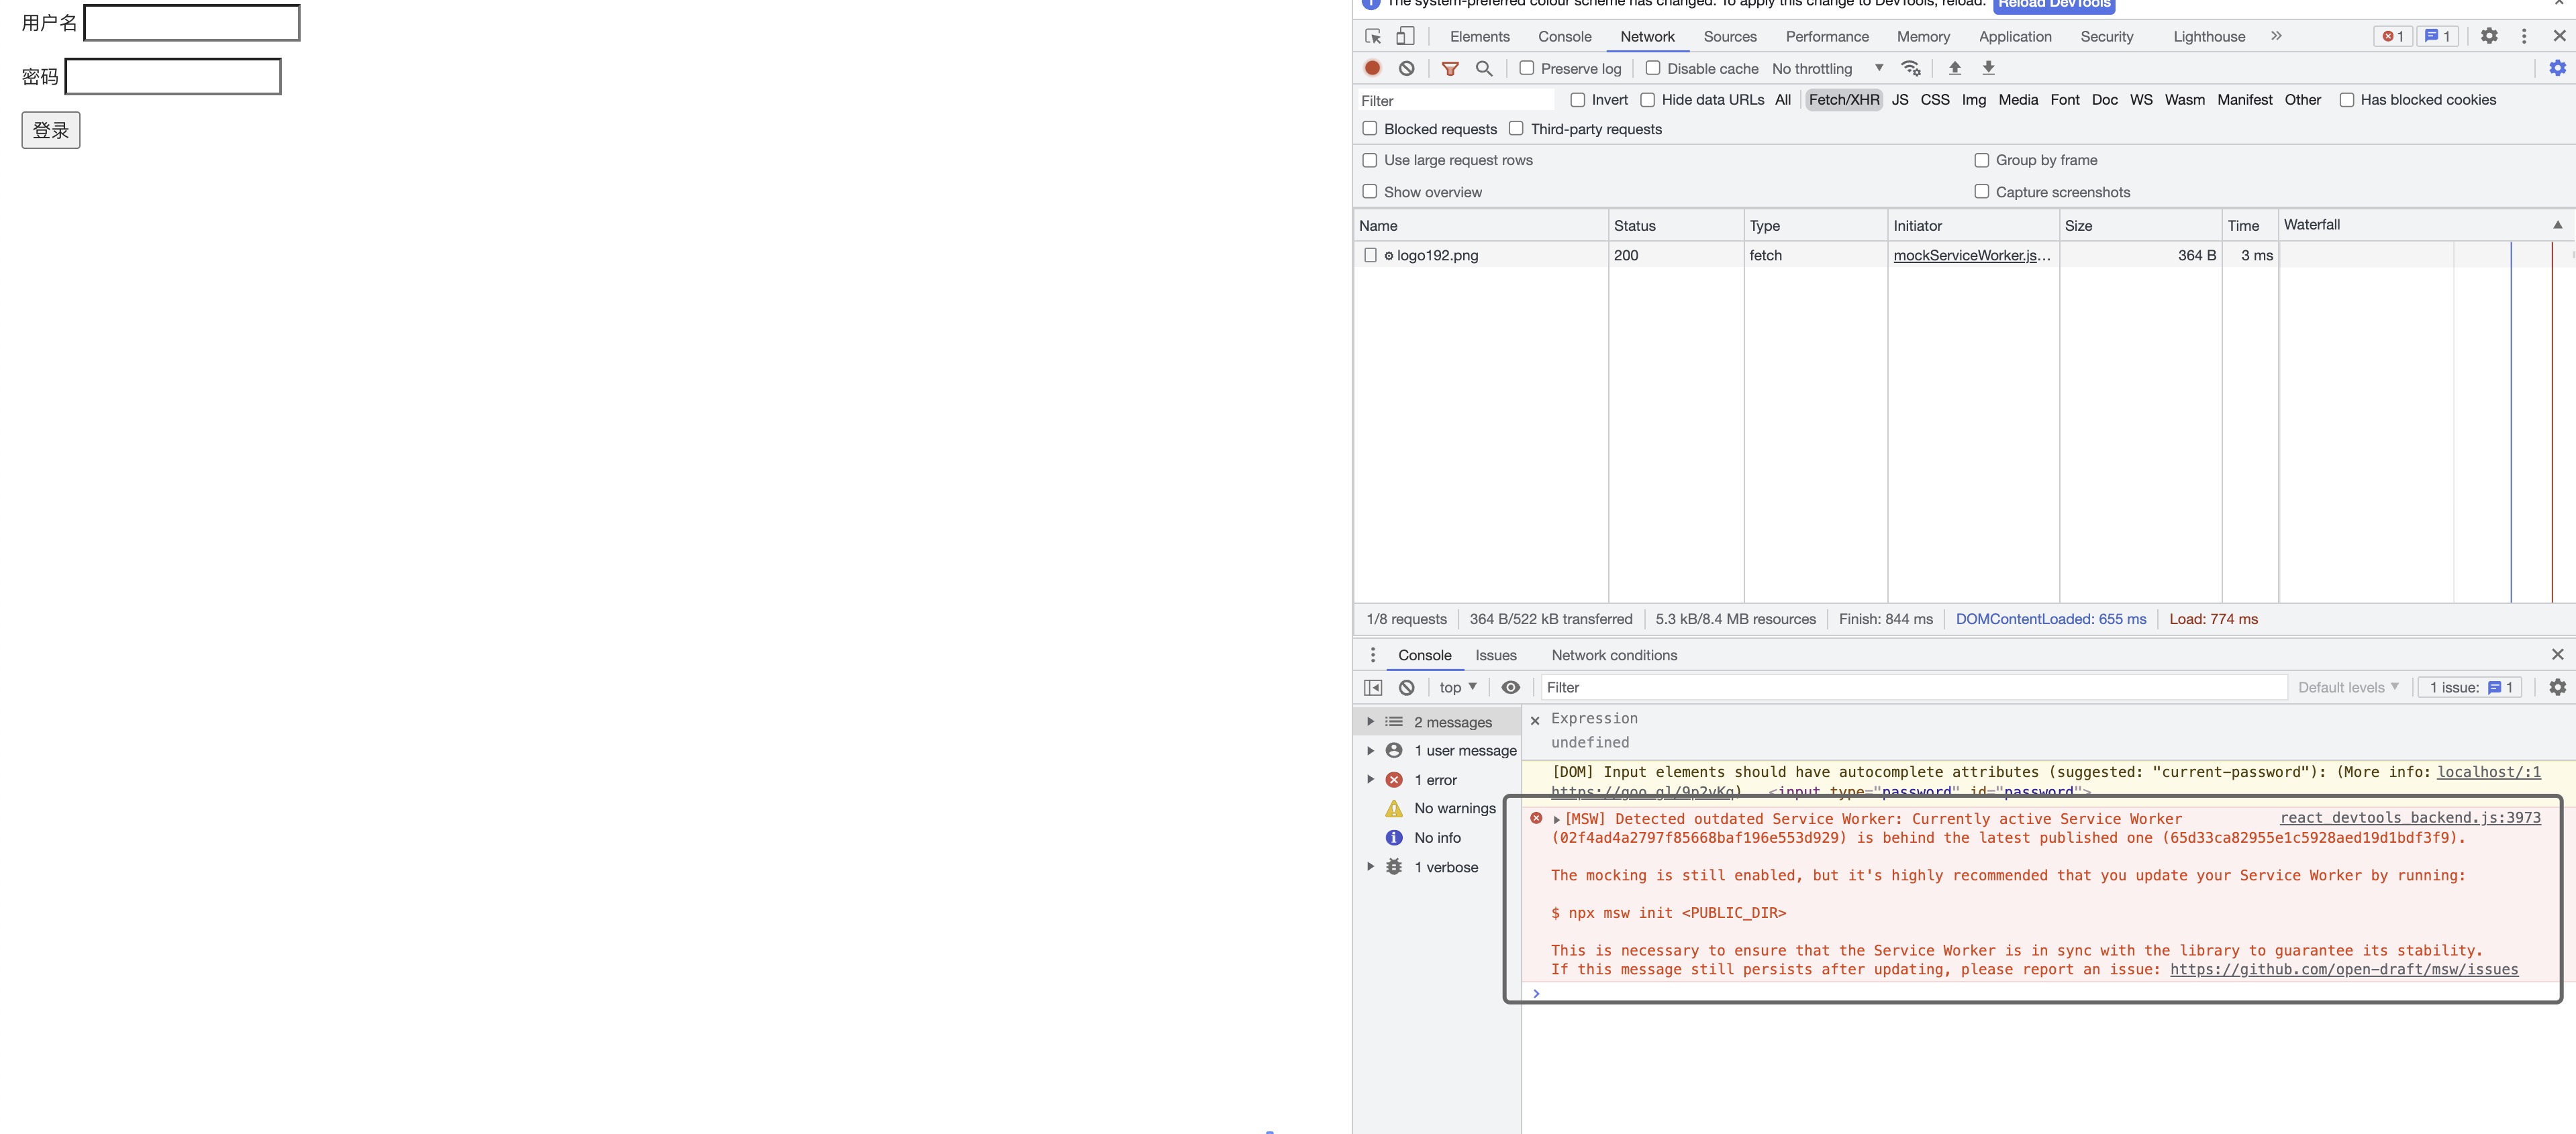Check the Disable cache option
The height and width of the screenshot is (1134, 2576).
point(1653,68)
